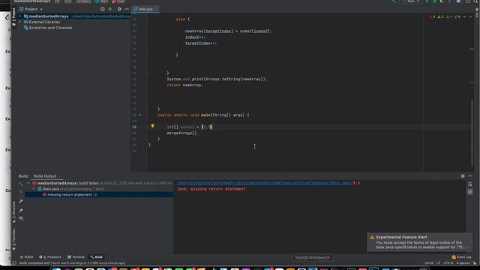Click the soft-wrap icon on build output right edge
Screen dimensions: 480x270
(470, 184)
